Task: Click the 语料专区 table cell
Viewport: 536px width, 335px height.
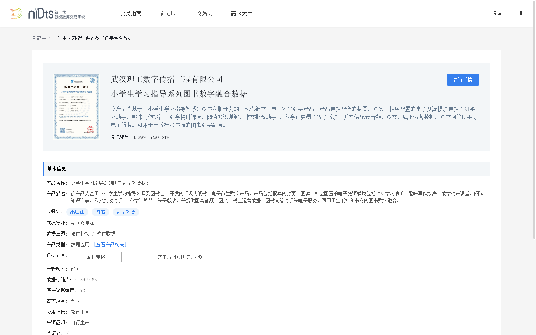Action: (96, 257)
